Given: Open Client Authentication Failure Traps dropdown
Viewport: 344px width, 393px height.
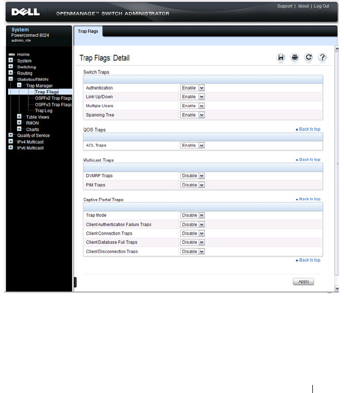Looking at the screenshot, I should [193, 224].
